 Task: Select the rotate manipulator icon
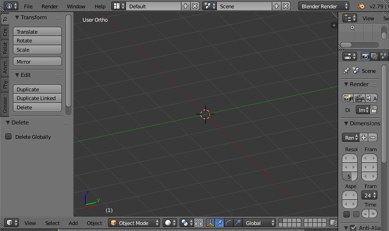(x=229, y=223)
